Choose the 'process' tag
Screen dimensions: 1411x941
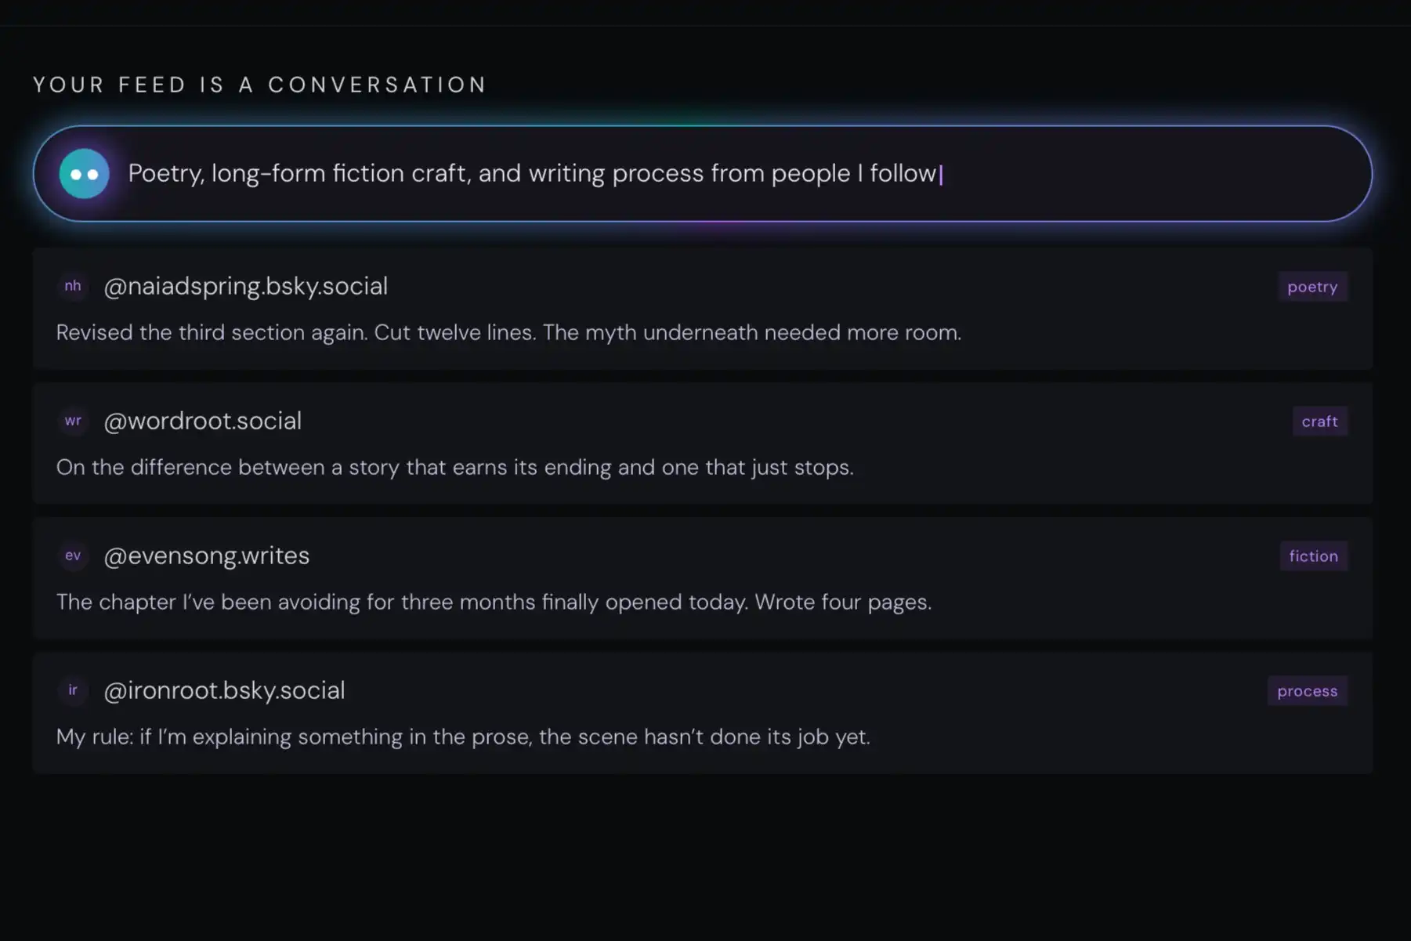coord(1307,691)
